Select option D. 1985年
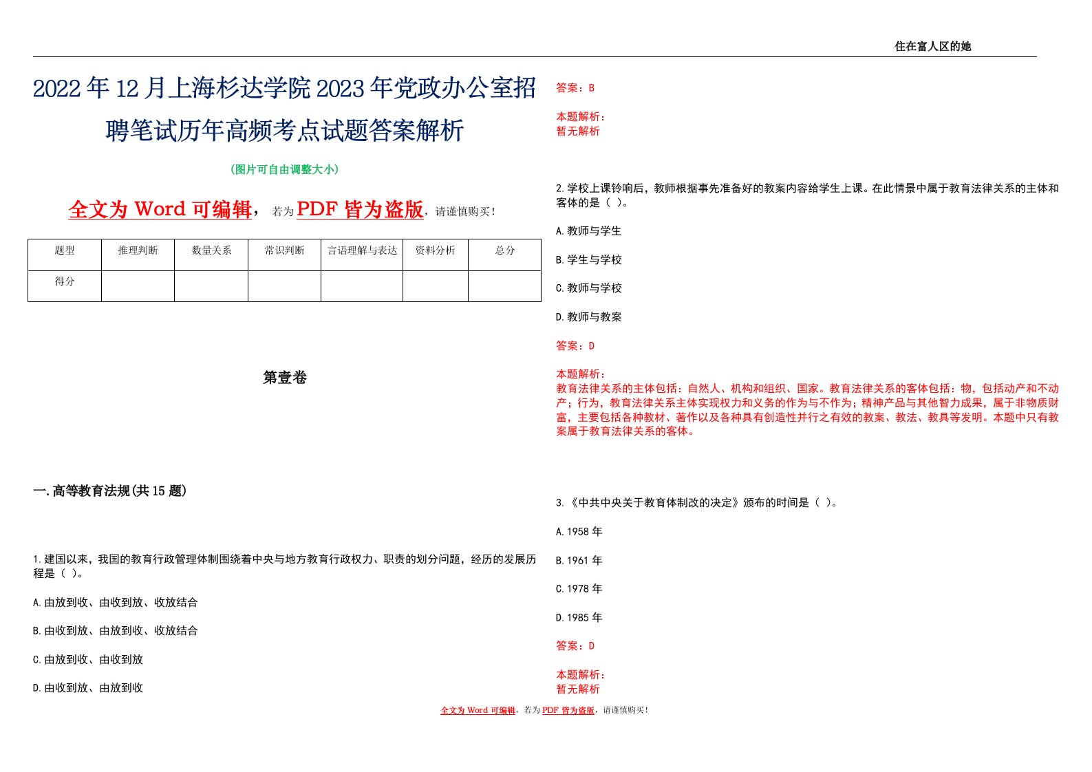This screenshot has width=1092, height=772. (579, 618)
